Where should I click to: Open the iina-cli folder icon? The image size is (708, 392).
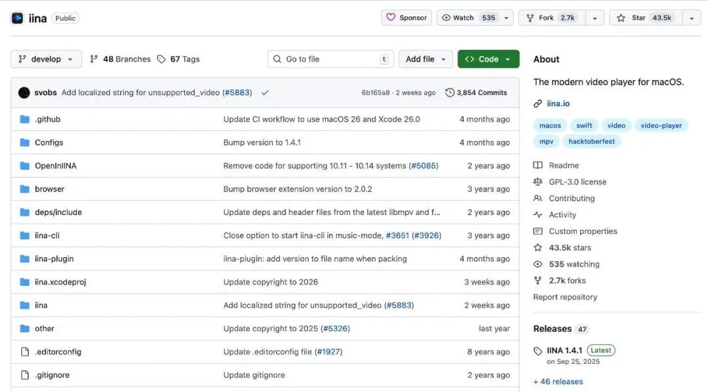pos(25,235)
